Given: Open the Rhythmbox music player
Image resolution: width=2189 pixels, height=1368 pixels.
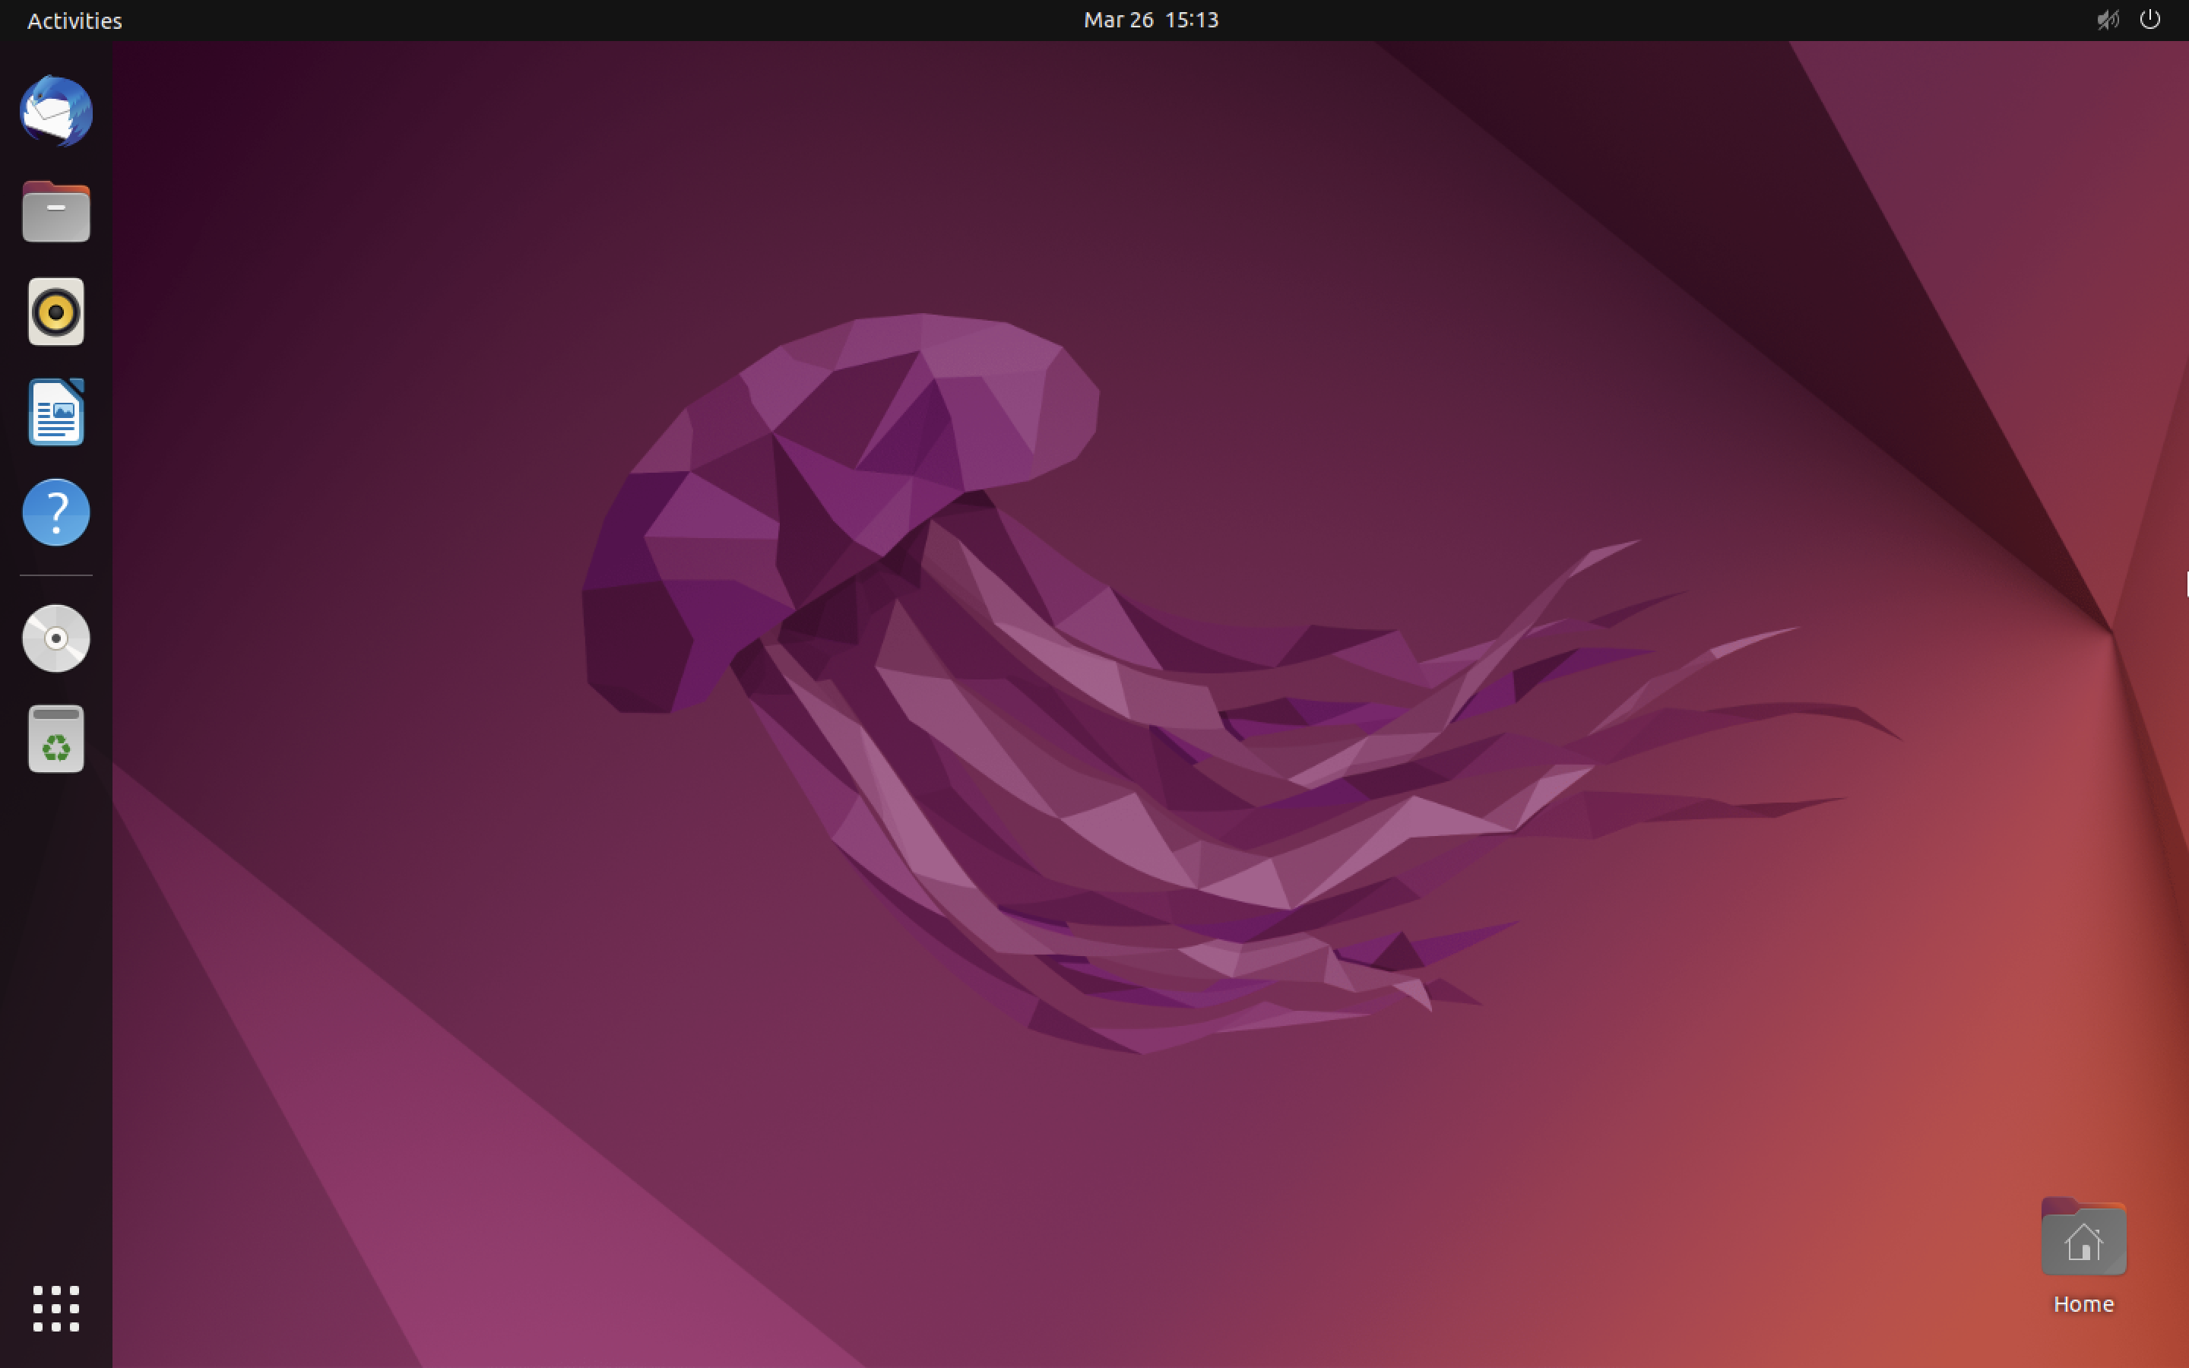Looking at the screenshot, I should 56,312.
